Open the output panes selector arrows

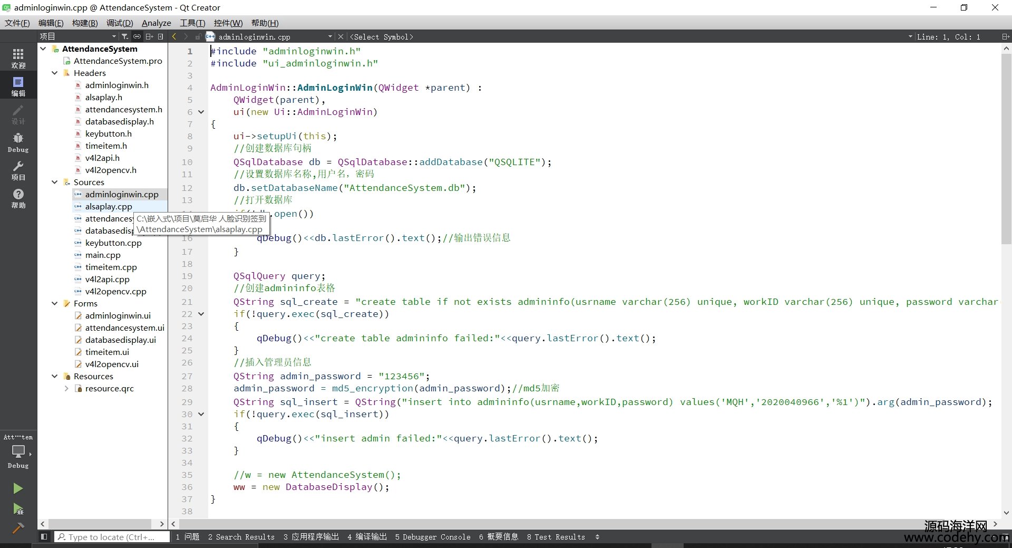click(597, 536)
